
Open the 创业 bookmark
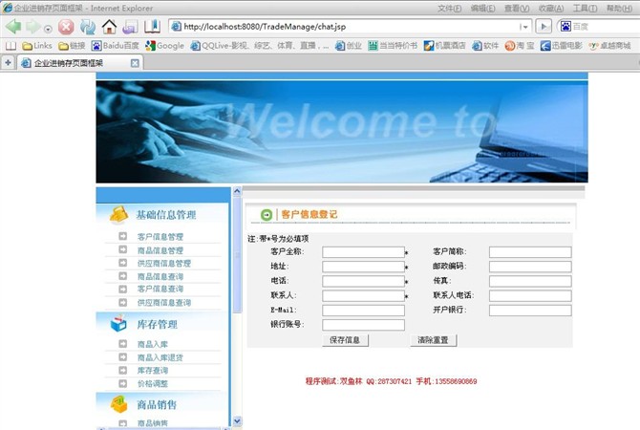pos(349,46)
